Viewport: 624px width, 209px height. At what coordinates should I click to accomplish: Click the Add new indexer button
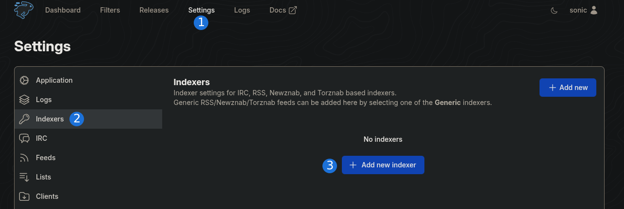click(x=383, y=165)
